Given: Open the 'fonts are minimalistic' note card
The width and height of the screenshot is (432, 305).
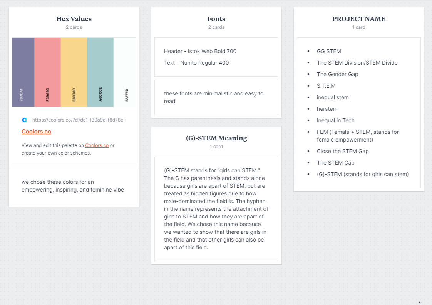Looking at the screenshot, I should [x=216, y=97].
